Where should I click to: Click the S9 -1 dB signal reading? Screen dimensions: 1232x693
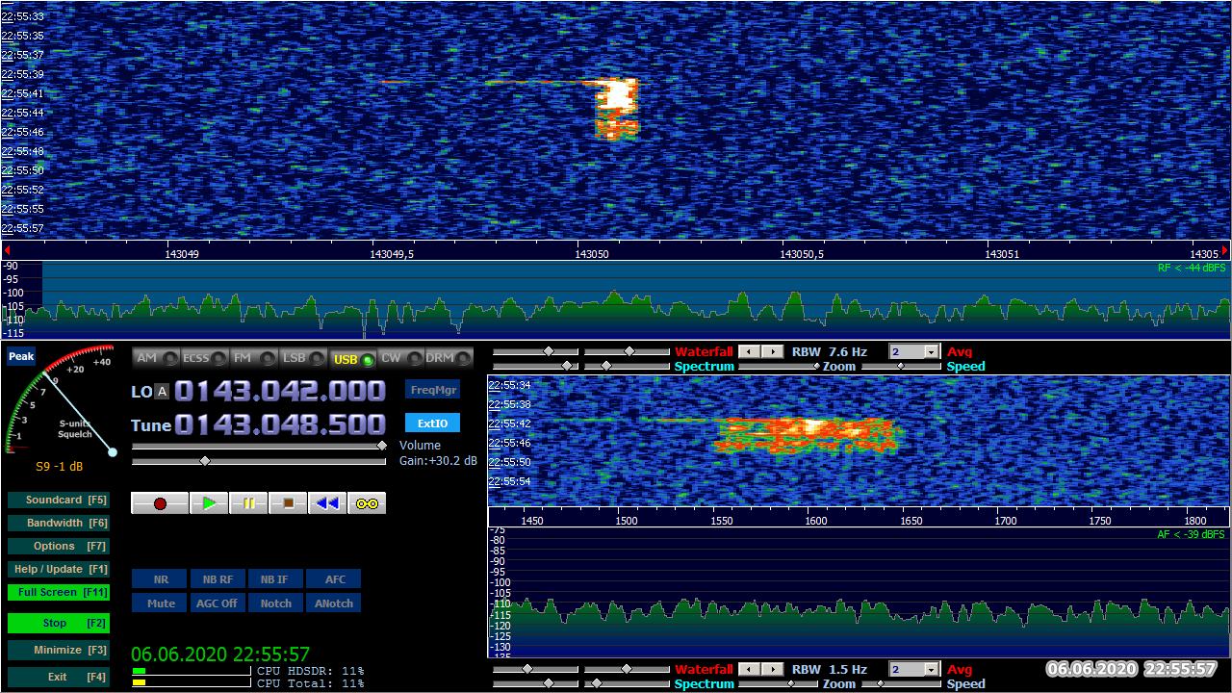[x=59, y=467]
